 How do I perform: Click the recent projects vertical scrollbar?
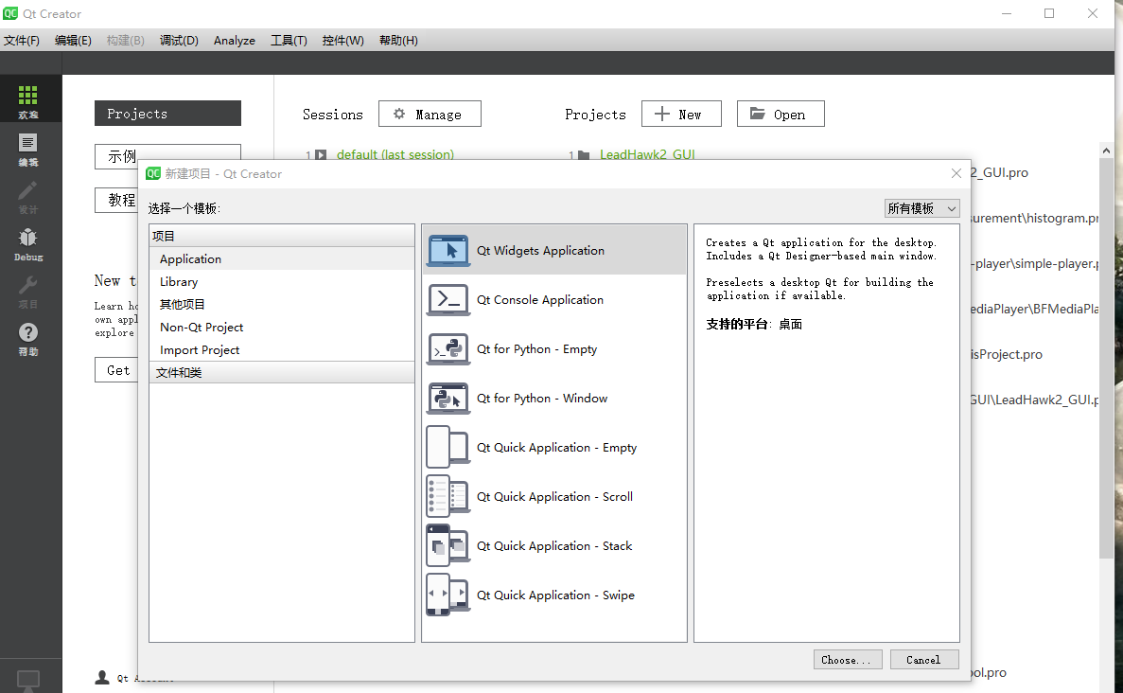1107,358
